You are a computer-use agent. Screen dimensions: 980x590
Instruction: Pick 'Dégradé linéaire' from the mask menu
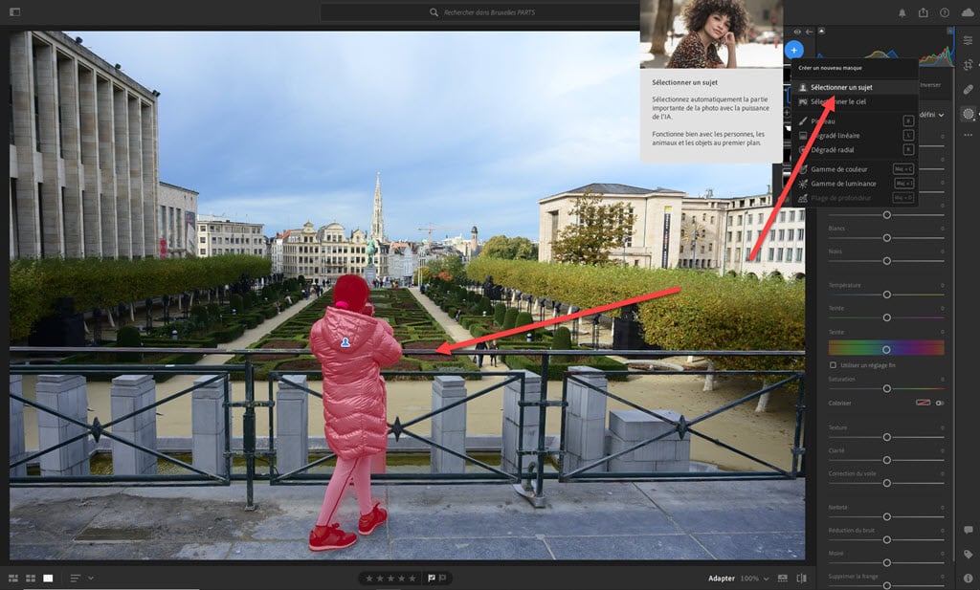[x=855, y=136]
